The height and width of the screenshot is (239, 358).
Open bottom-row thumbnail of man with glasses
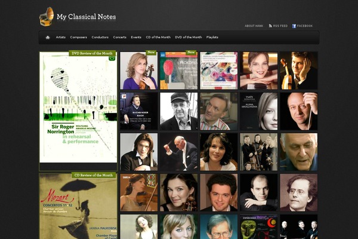(x=219, y=226)
